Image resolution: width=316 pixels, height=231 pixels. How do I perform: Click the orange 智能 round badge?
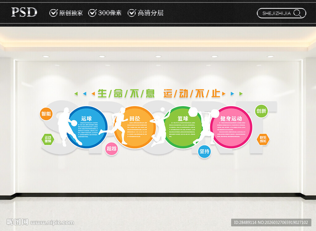tap(46, 114)
